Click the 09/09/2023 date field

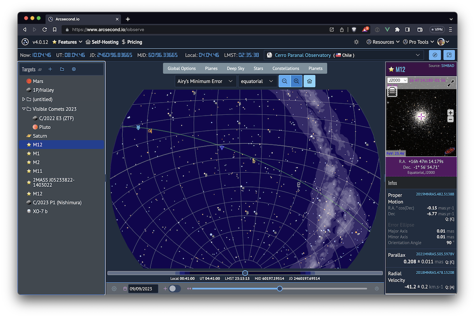point(143,289)
